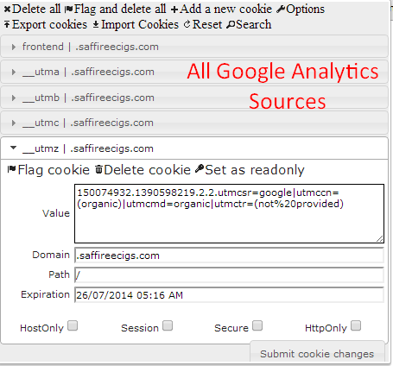This screenshot has width=393, height=366.
Task: Click the Flag and delete all icon
Action: point(68,9)
